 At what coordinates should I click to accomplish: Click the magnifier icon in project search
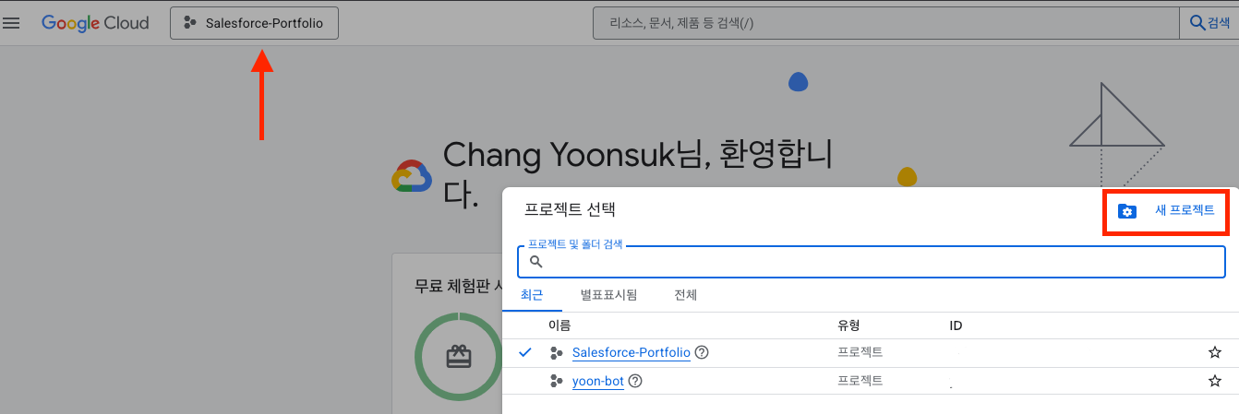point(535,262)
